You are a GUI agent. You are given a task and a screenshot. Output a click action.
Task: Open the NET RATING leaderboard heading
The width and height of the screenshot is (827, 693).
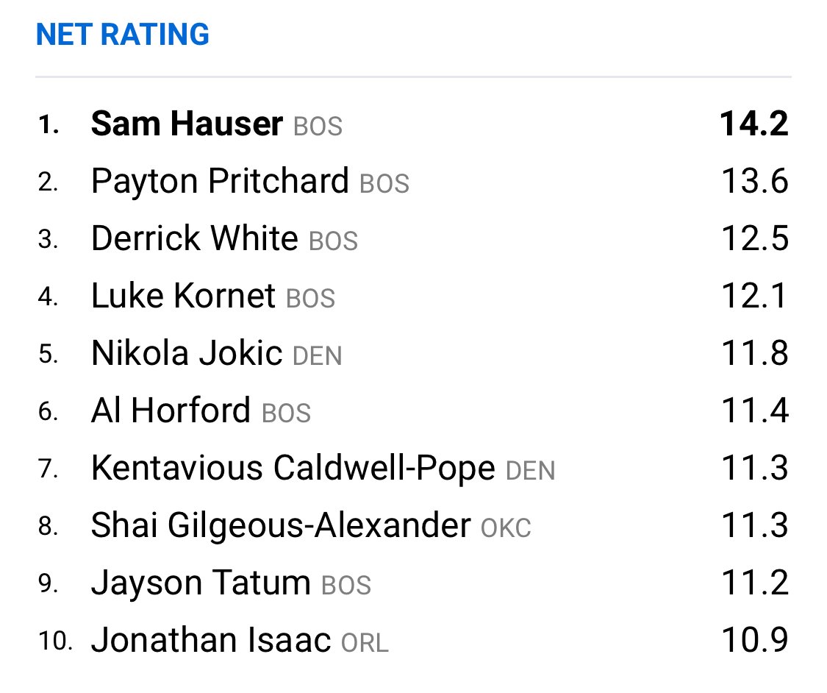(x=122, y=35)
